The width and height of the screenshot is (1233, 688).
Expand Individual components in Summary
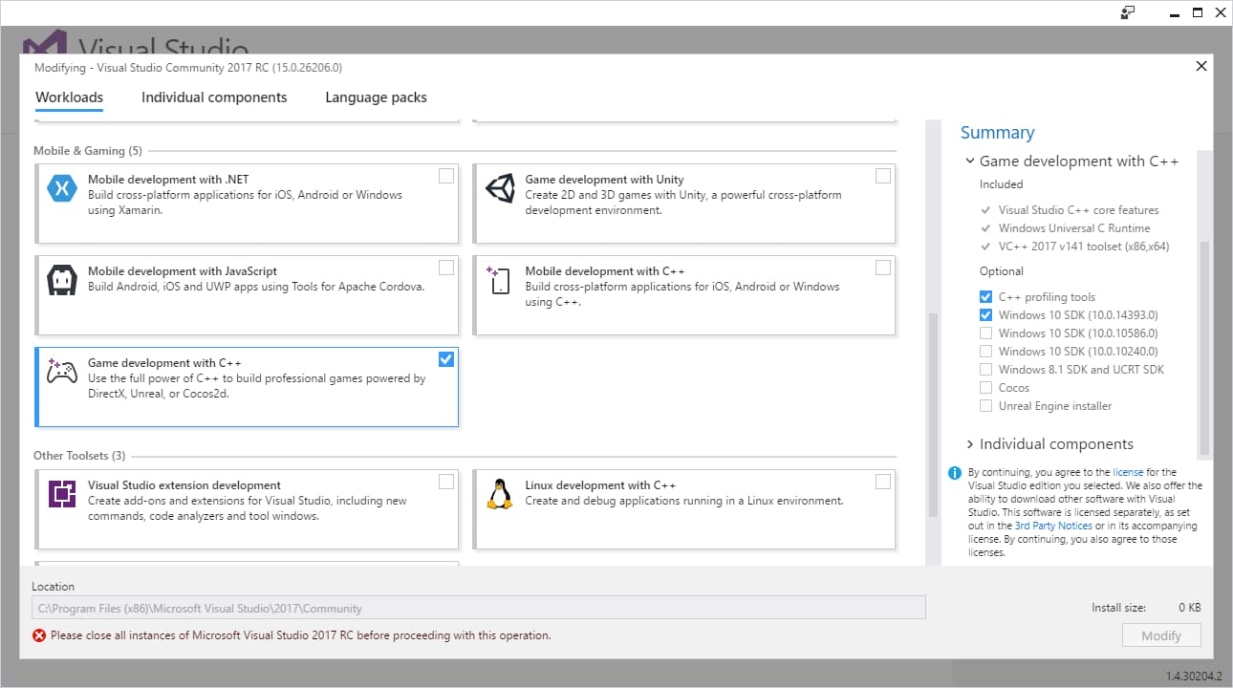pyautogui.click(x=970, y=444)
